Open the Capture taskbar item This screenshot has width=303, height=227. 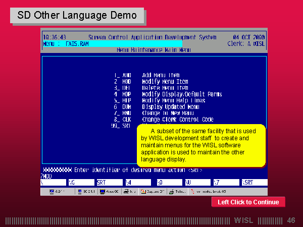click(x=154, y=192)
